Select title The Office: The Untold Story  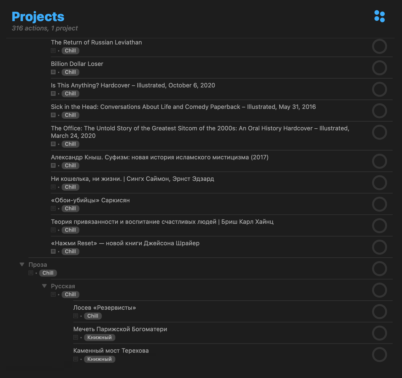tap(200, 132)
